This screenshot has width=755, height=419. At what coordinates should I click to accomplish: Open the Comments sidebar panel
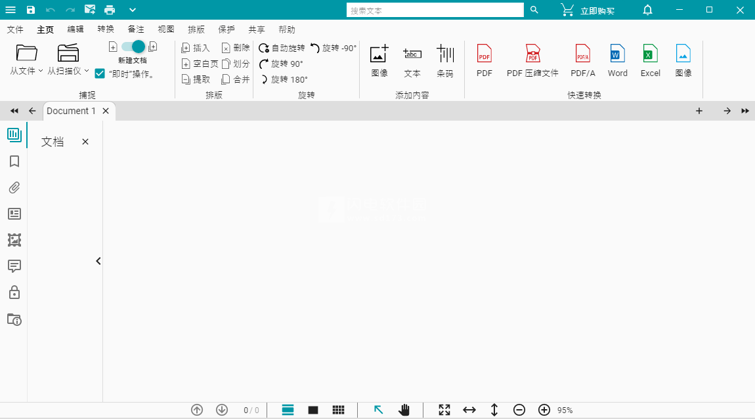[14, 266]
